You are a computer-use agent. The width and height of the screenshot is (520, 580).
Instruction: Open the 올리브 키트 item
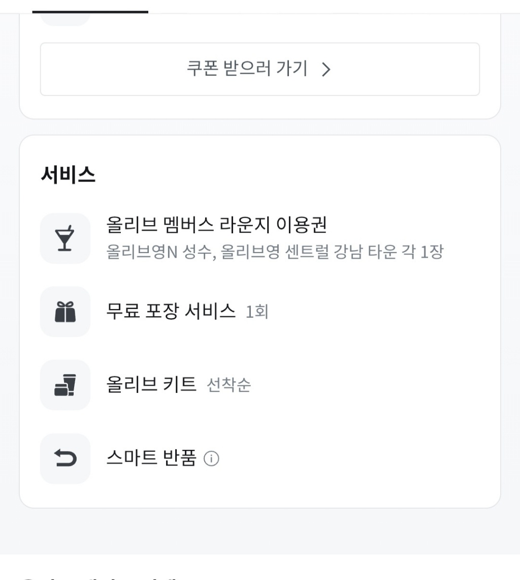tap(151, 384)
